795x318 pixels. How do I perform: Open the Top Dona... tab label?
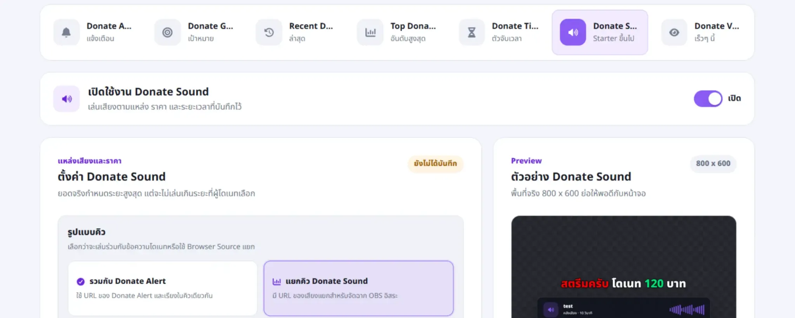pos(413,26)
